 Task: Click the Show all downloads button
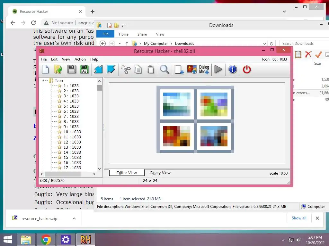(x=299, y=218)
